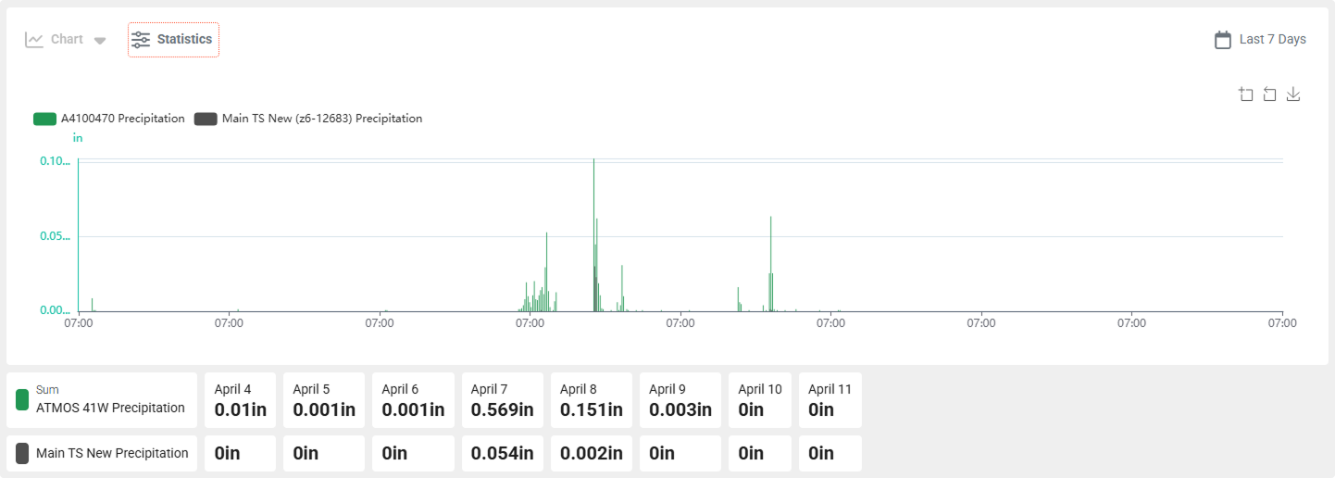
Task: Toggle the Main TS New (z6-12683) Precipitation legend
Action: point(308,119)
